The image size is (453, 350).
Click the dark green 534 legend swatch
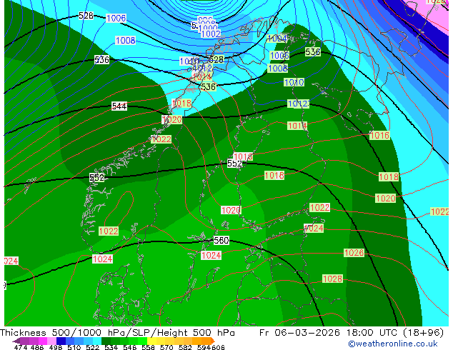[x=106, y=341]
